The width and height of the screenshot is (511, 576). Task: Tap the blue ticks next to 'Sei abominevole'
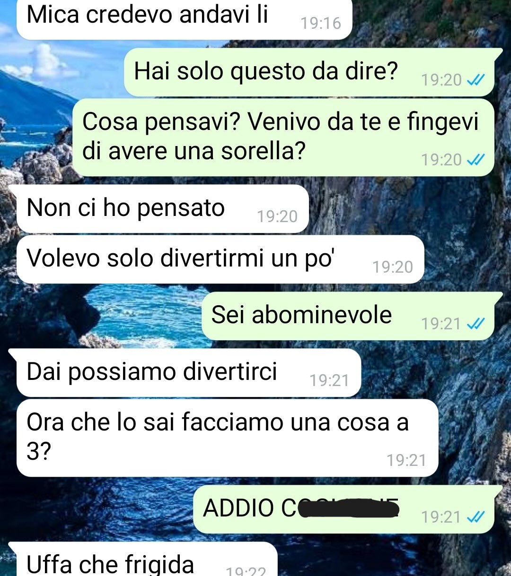476,324
